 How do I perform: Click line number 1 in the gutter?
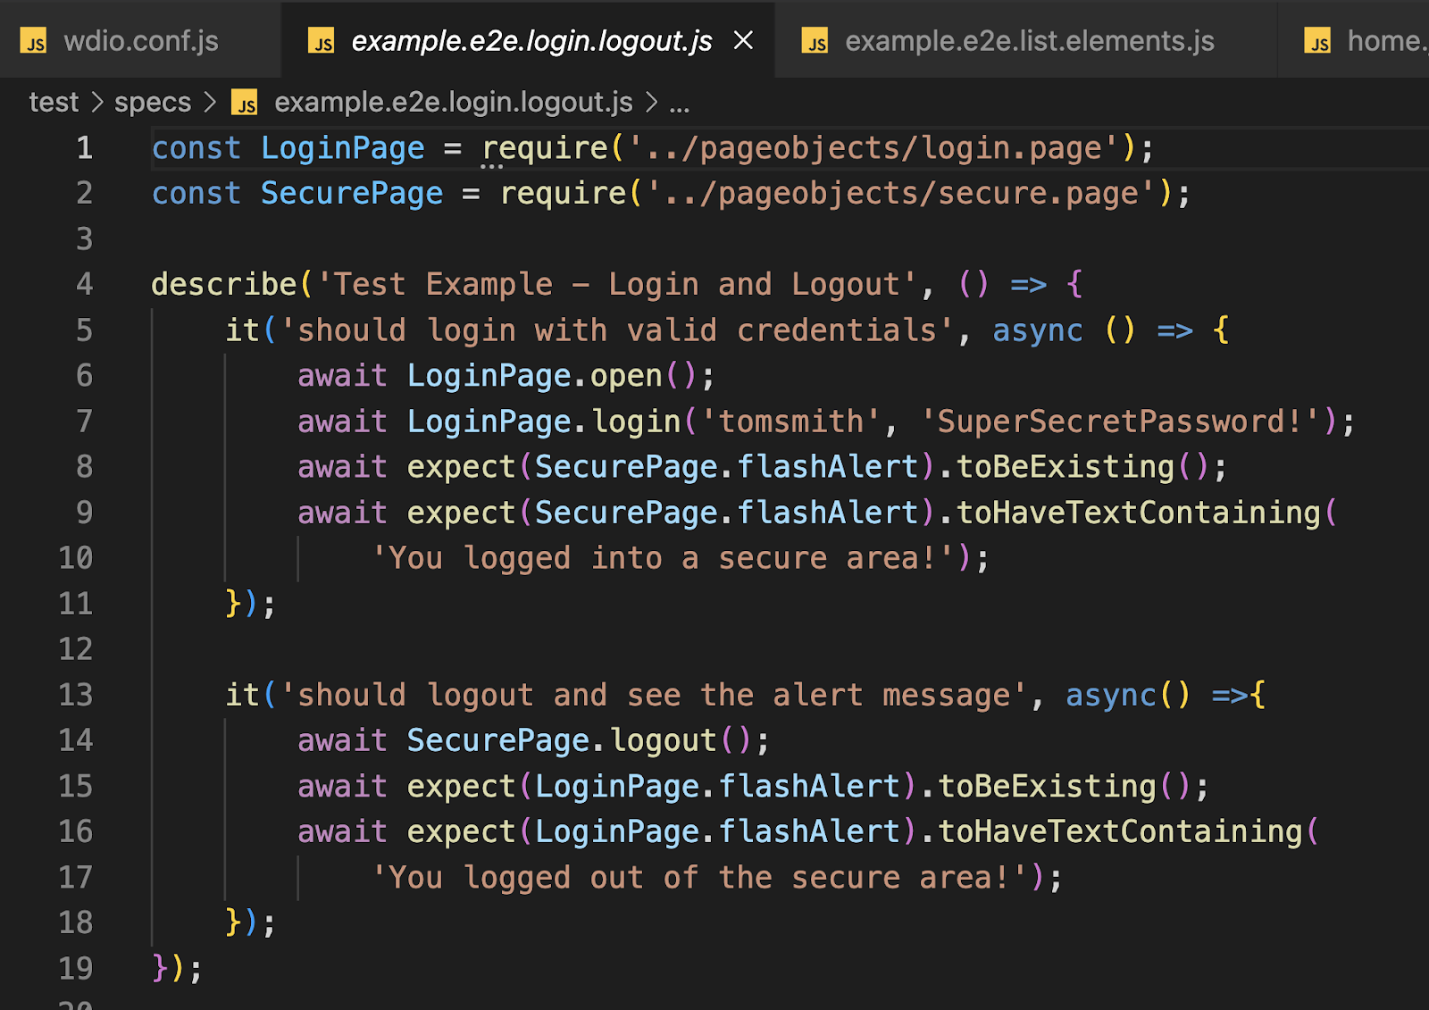click(84, 147)
